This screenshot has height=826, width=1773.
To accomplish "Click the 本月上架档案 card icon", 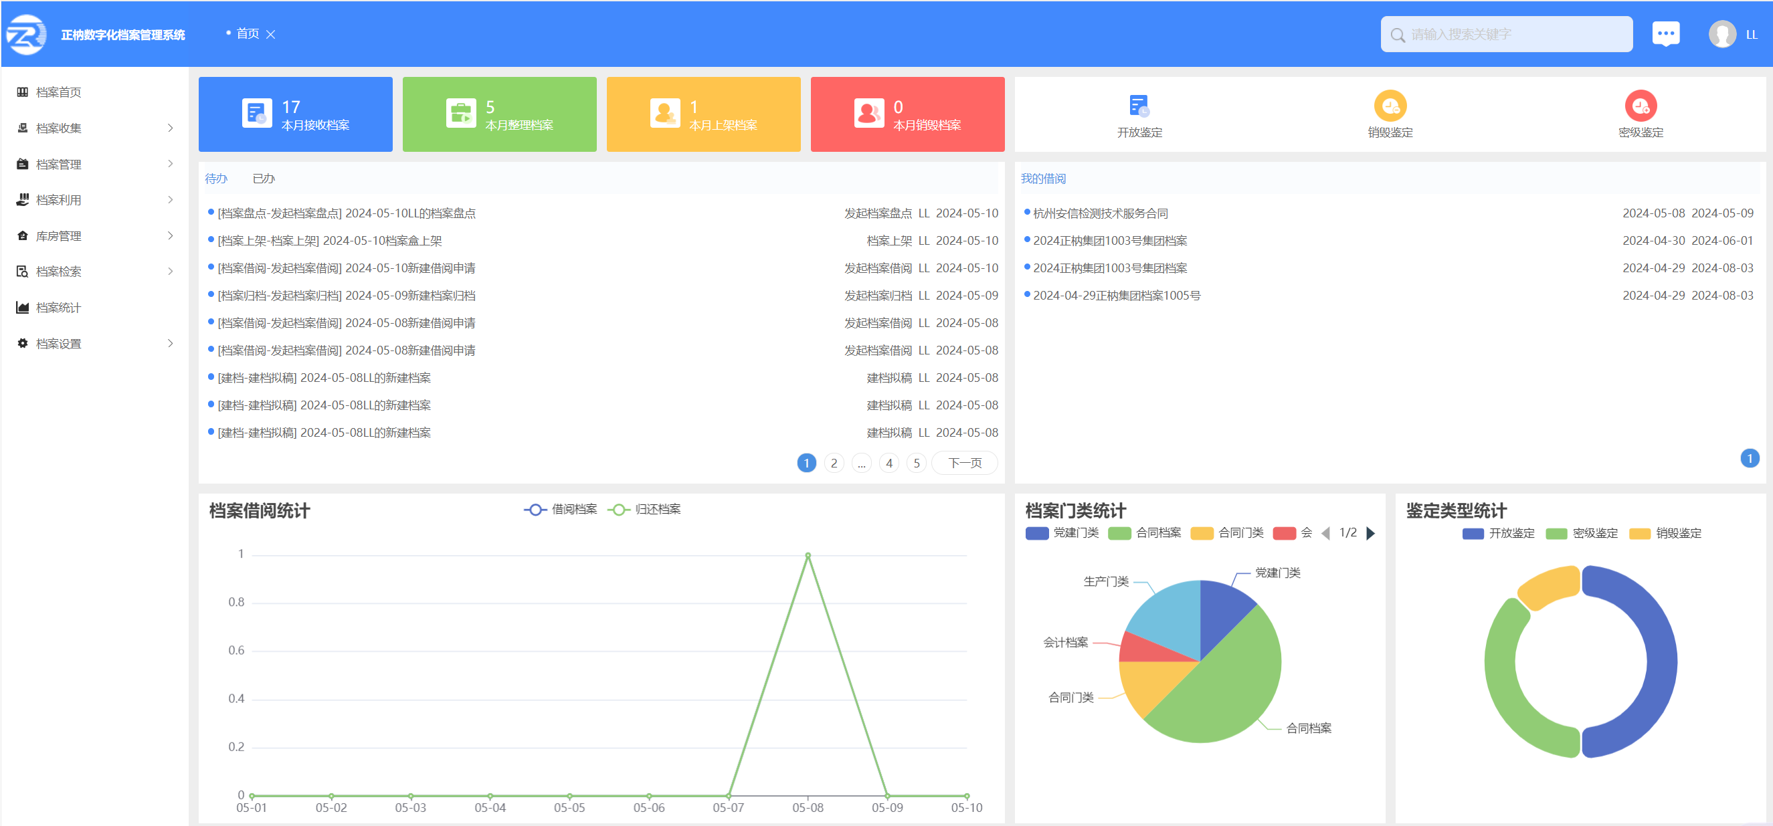I will coord(664,113).
